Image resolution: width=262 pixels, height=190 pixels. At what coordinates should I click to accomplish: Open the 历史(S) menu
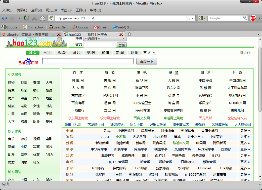(51, 10)
